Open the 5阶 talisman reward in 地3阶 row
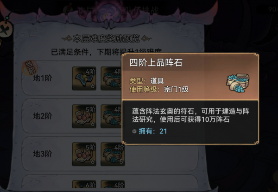Screen dimensions: 278x192 point(84,154)
